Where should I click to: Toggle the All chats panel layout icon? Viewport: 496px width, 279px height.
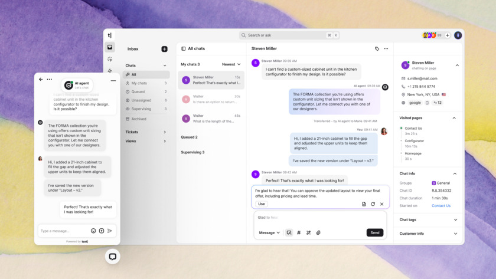pyautogui.click(x=184, y=48)
